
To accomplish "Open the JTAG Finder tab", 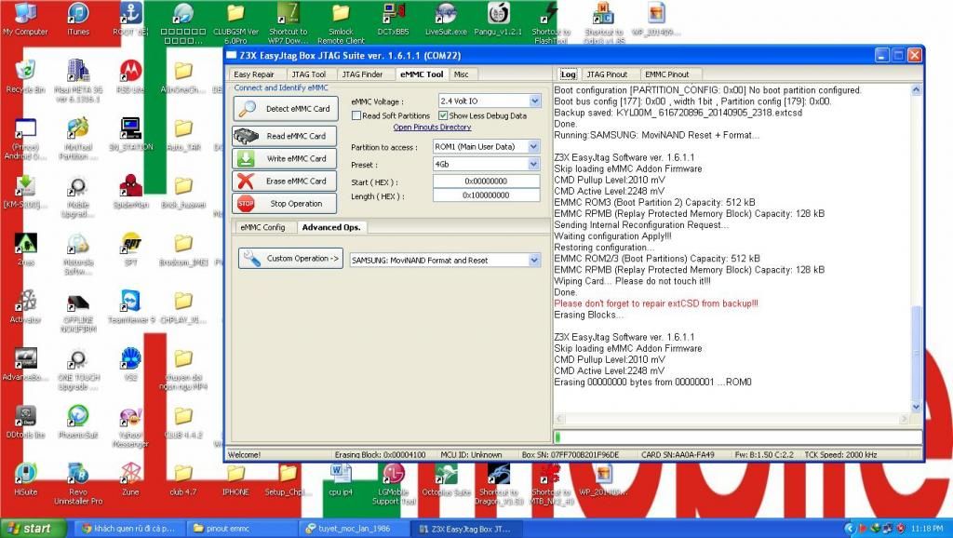I will [362, 74].
